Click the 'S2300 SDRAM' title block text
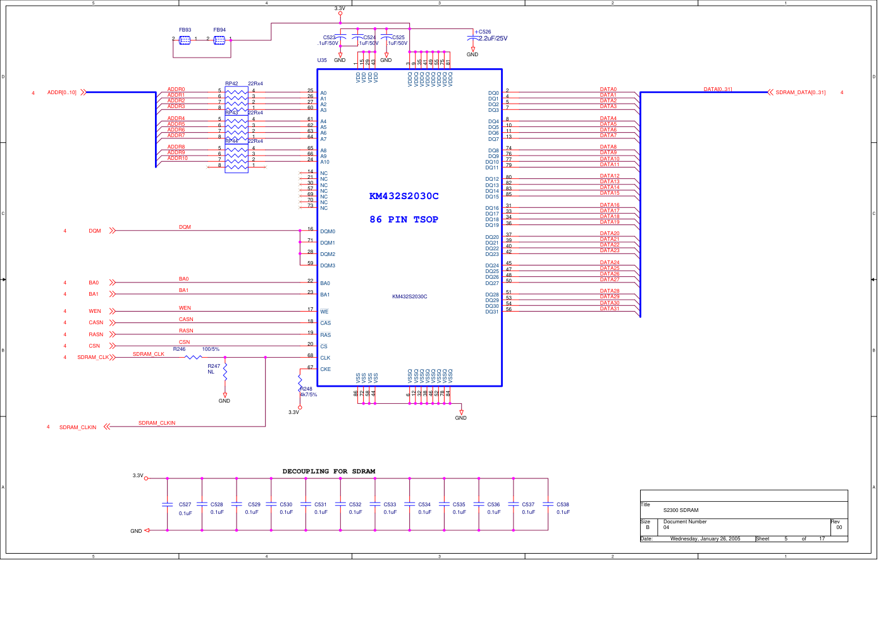Image resolution: width=888 pixels, height=627 pixels. click(681, 510)
